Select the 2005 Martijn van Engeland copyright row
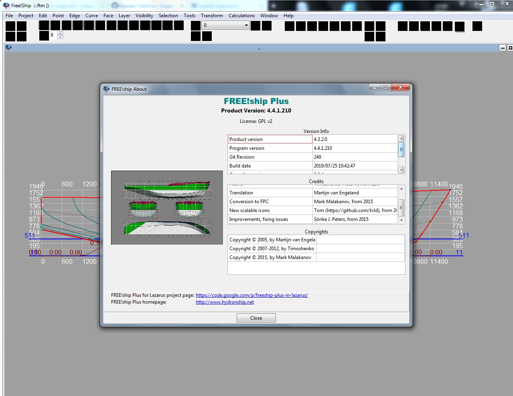Screen dimensions: 513x396 point(316,240)
